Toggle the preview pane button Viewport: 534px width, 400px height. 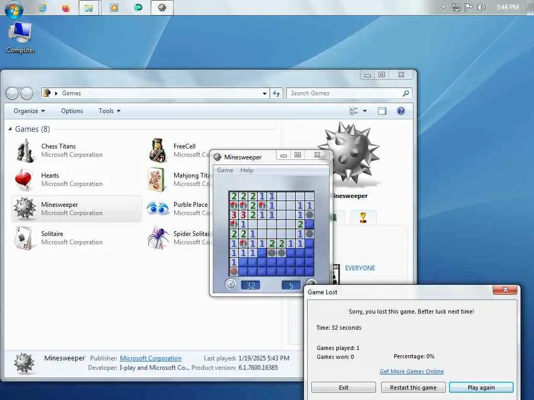382,111
